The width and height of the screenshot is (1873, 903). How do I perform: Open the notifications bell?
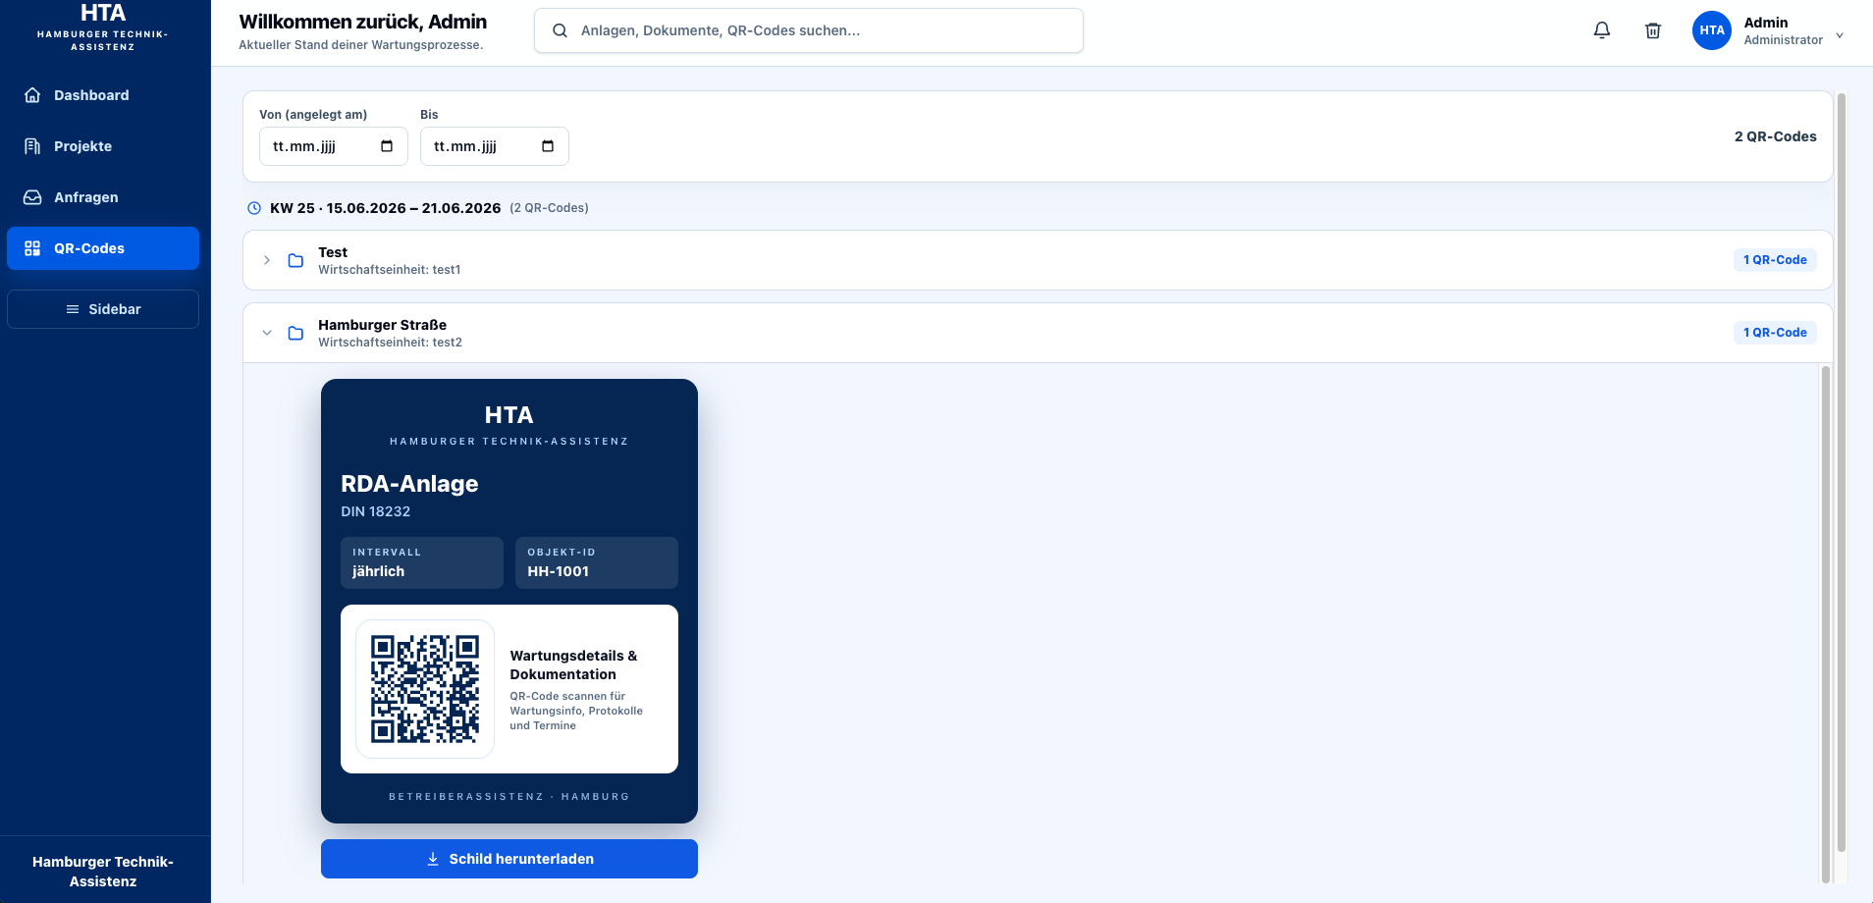pyautogui.click(x=1601, y=30)
